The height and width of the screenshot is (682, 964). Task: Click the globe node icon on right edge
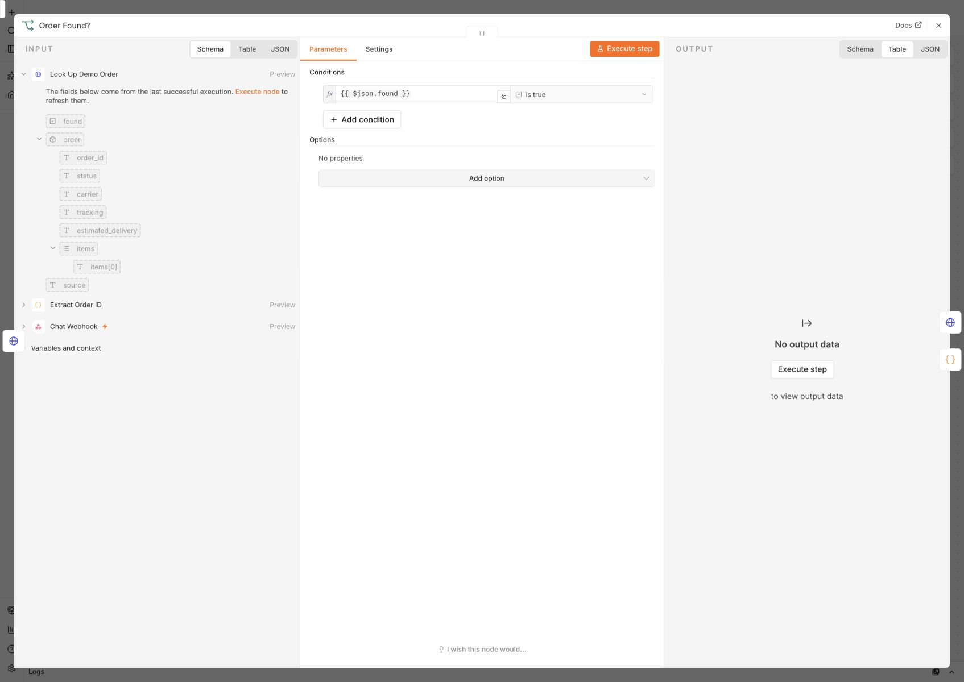[x=950, y=323]
